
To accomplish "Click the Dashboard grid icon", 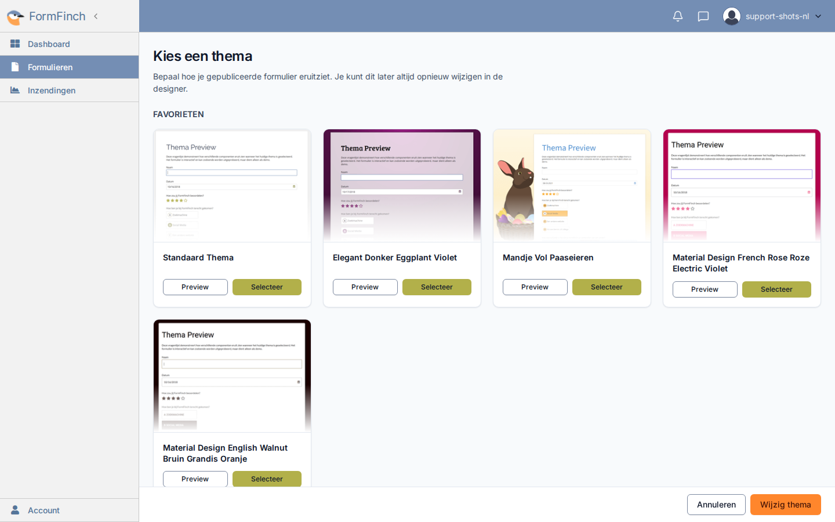I will (x=15, y=44).
